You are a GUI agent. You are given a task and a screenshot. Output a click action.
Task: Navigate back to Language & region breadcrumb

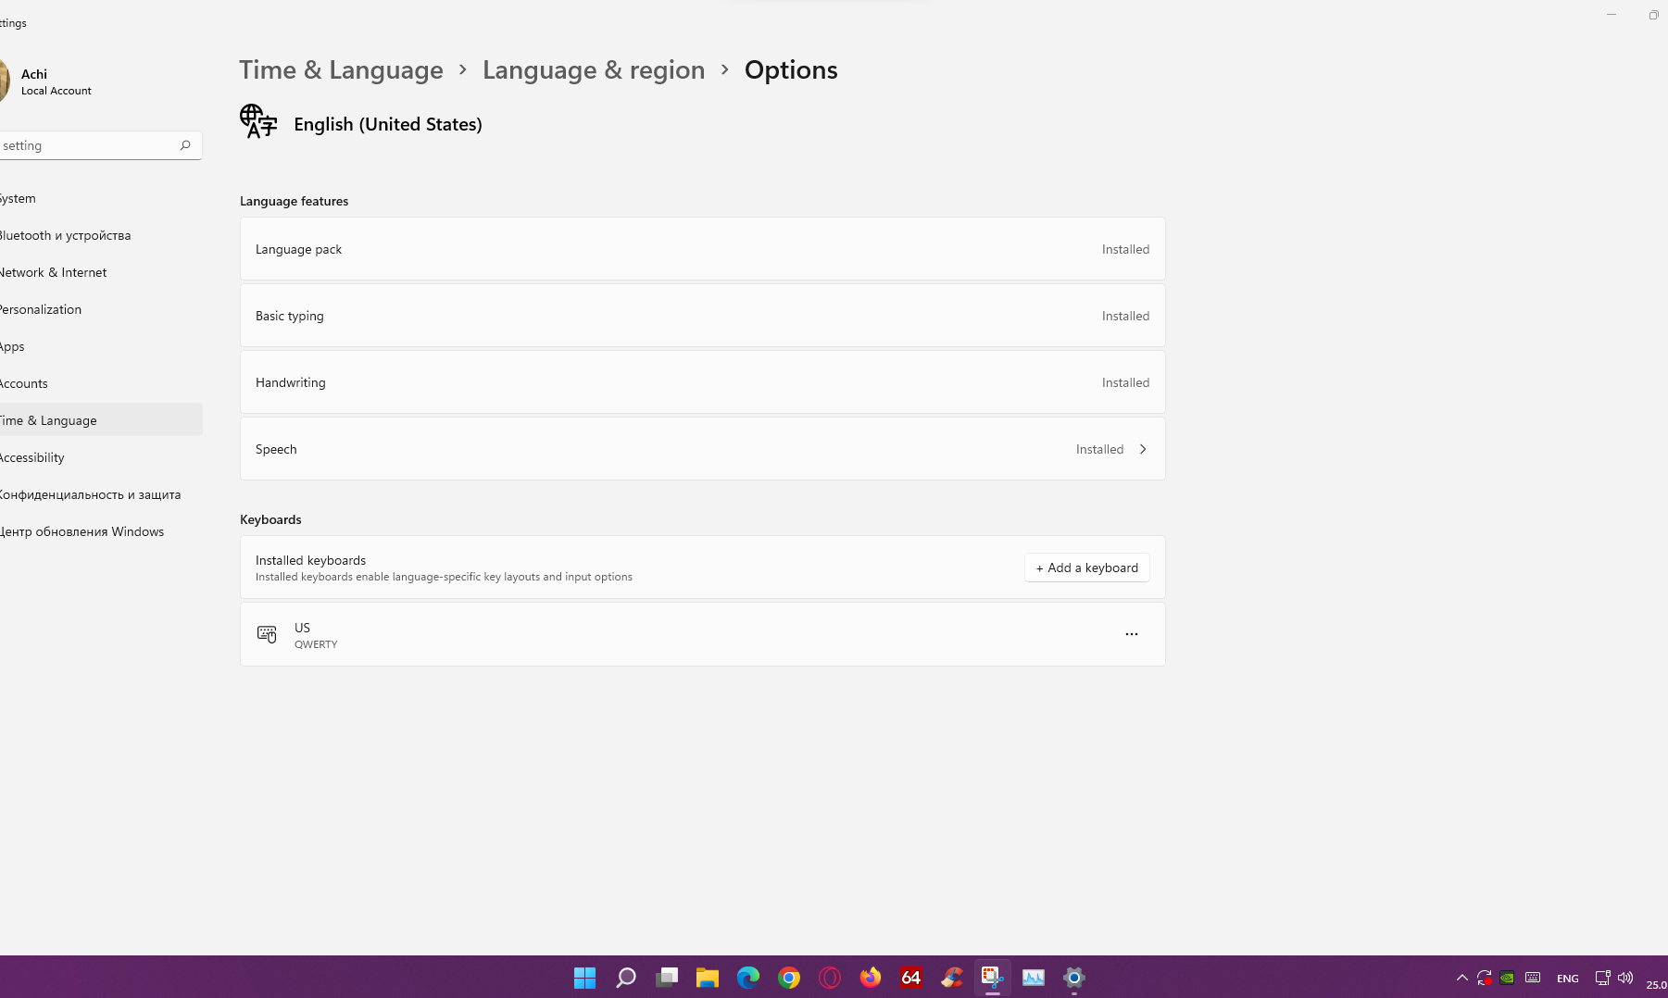[x=593, y=70]
